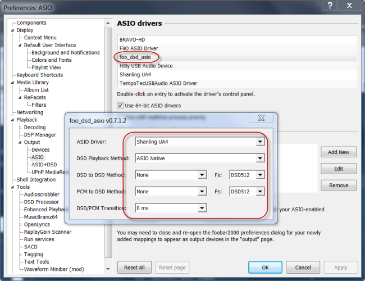Open ReplayGain Scanner page
This screenshot has width=365, height=281.
(x=48, y=232)
